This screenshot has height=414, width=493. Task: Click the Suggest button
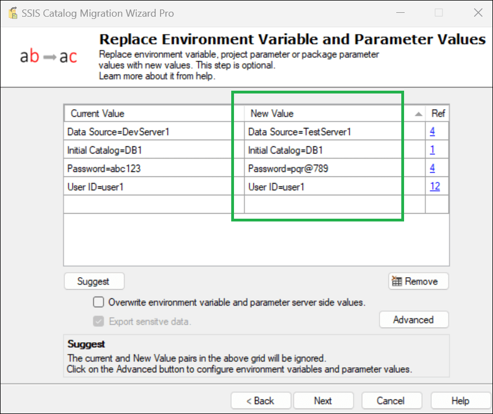[x=94, y=281]
